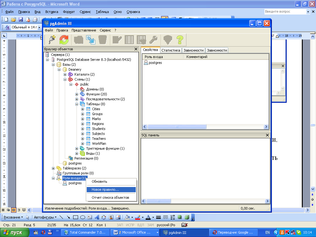Click the Word save diskette icon
Screen dimensions: 316x237
click(x=21, y=19)
